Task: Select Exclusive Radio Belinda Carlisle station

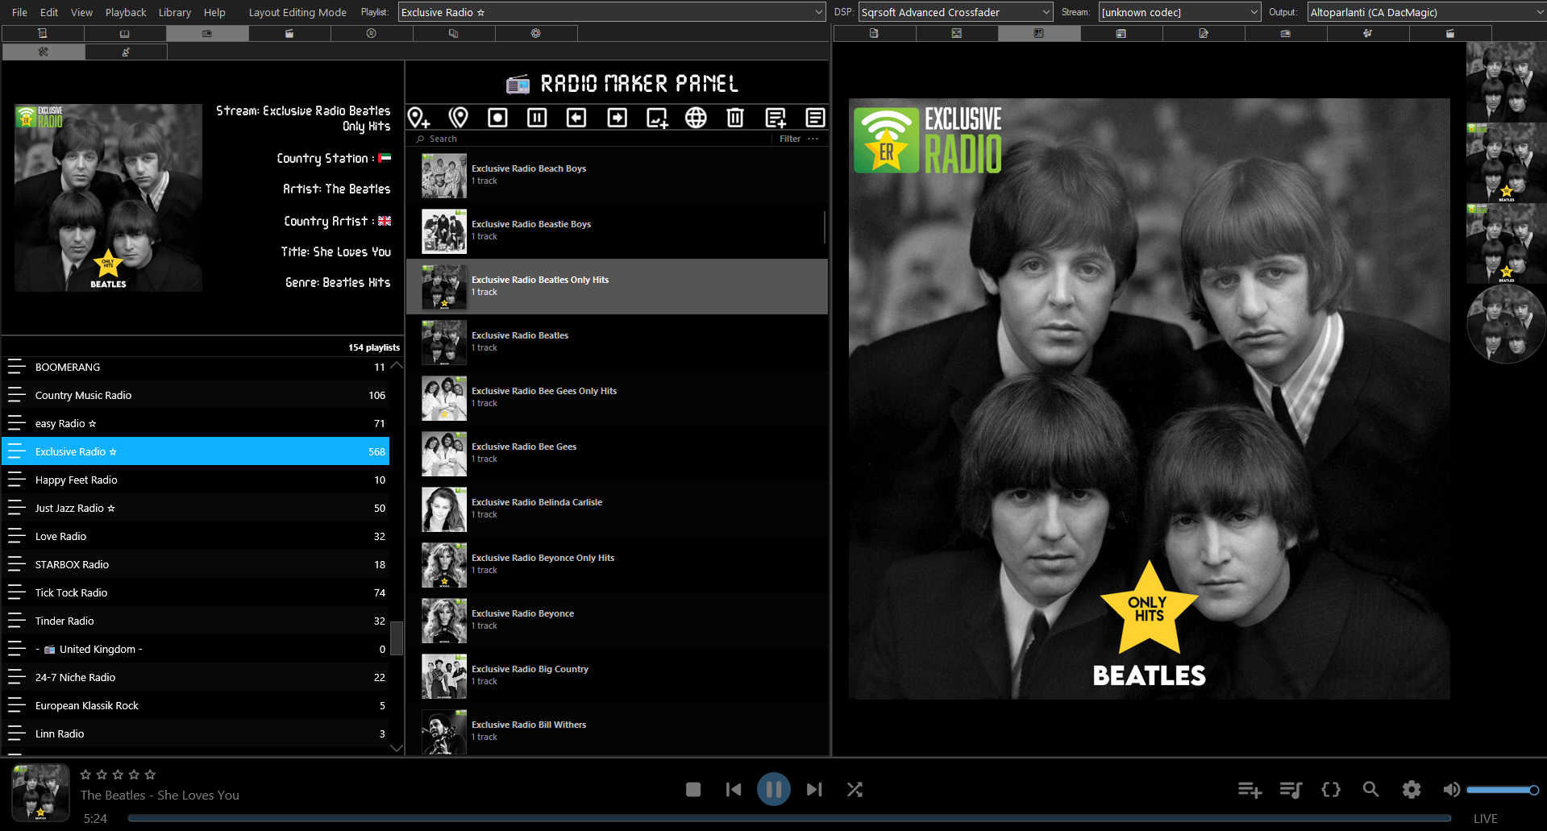Action: (617, 509)
